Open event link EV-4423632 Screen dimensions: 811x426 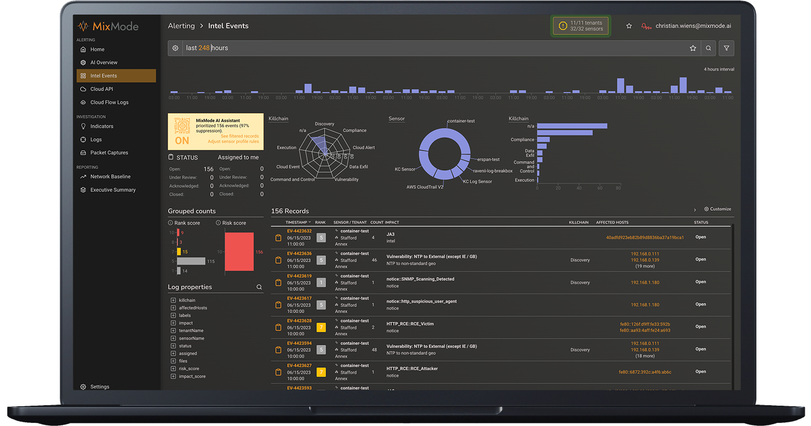[299, 231]
